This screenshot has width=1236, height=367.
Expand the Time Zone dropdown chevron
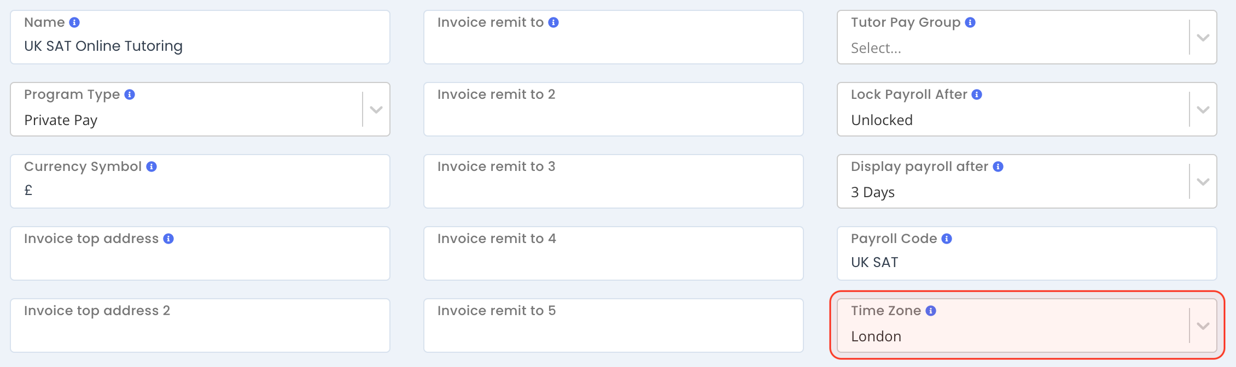[1203, 326]
